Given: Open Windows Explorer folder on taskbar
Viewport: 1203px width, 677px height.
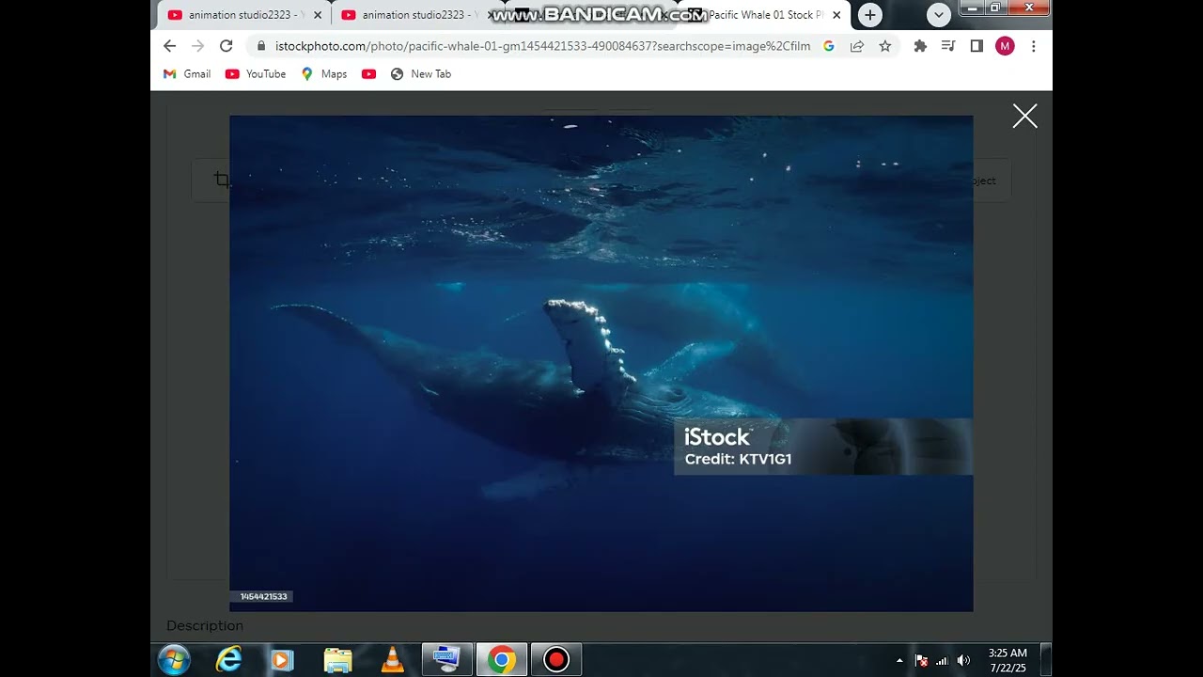Looking at the screenshot, I should tap(337, 659).
